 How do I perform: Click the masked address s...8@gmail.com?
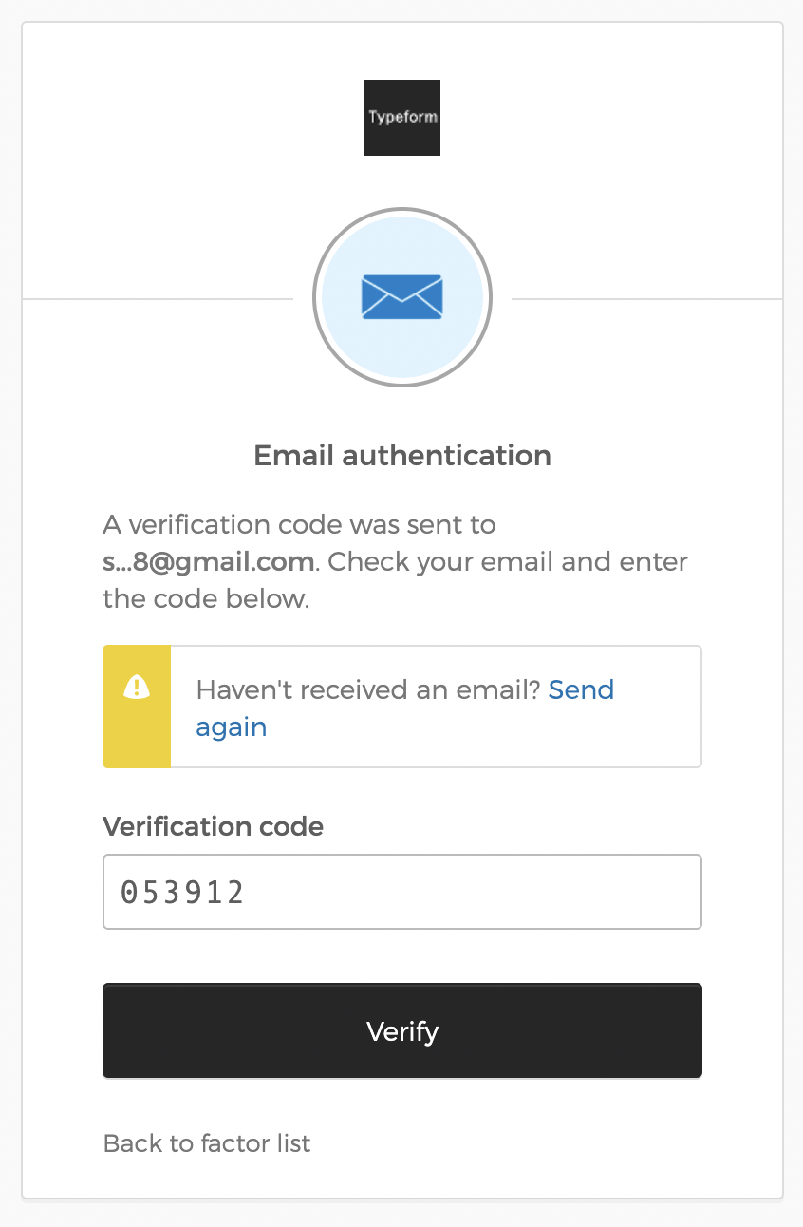[209, 562]
